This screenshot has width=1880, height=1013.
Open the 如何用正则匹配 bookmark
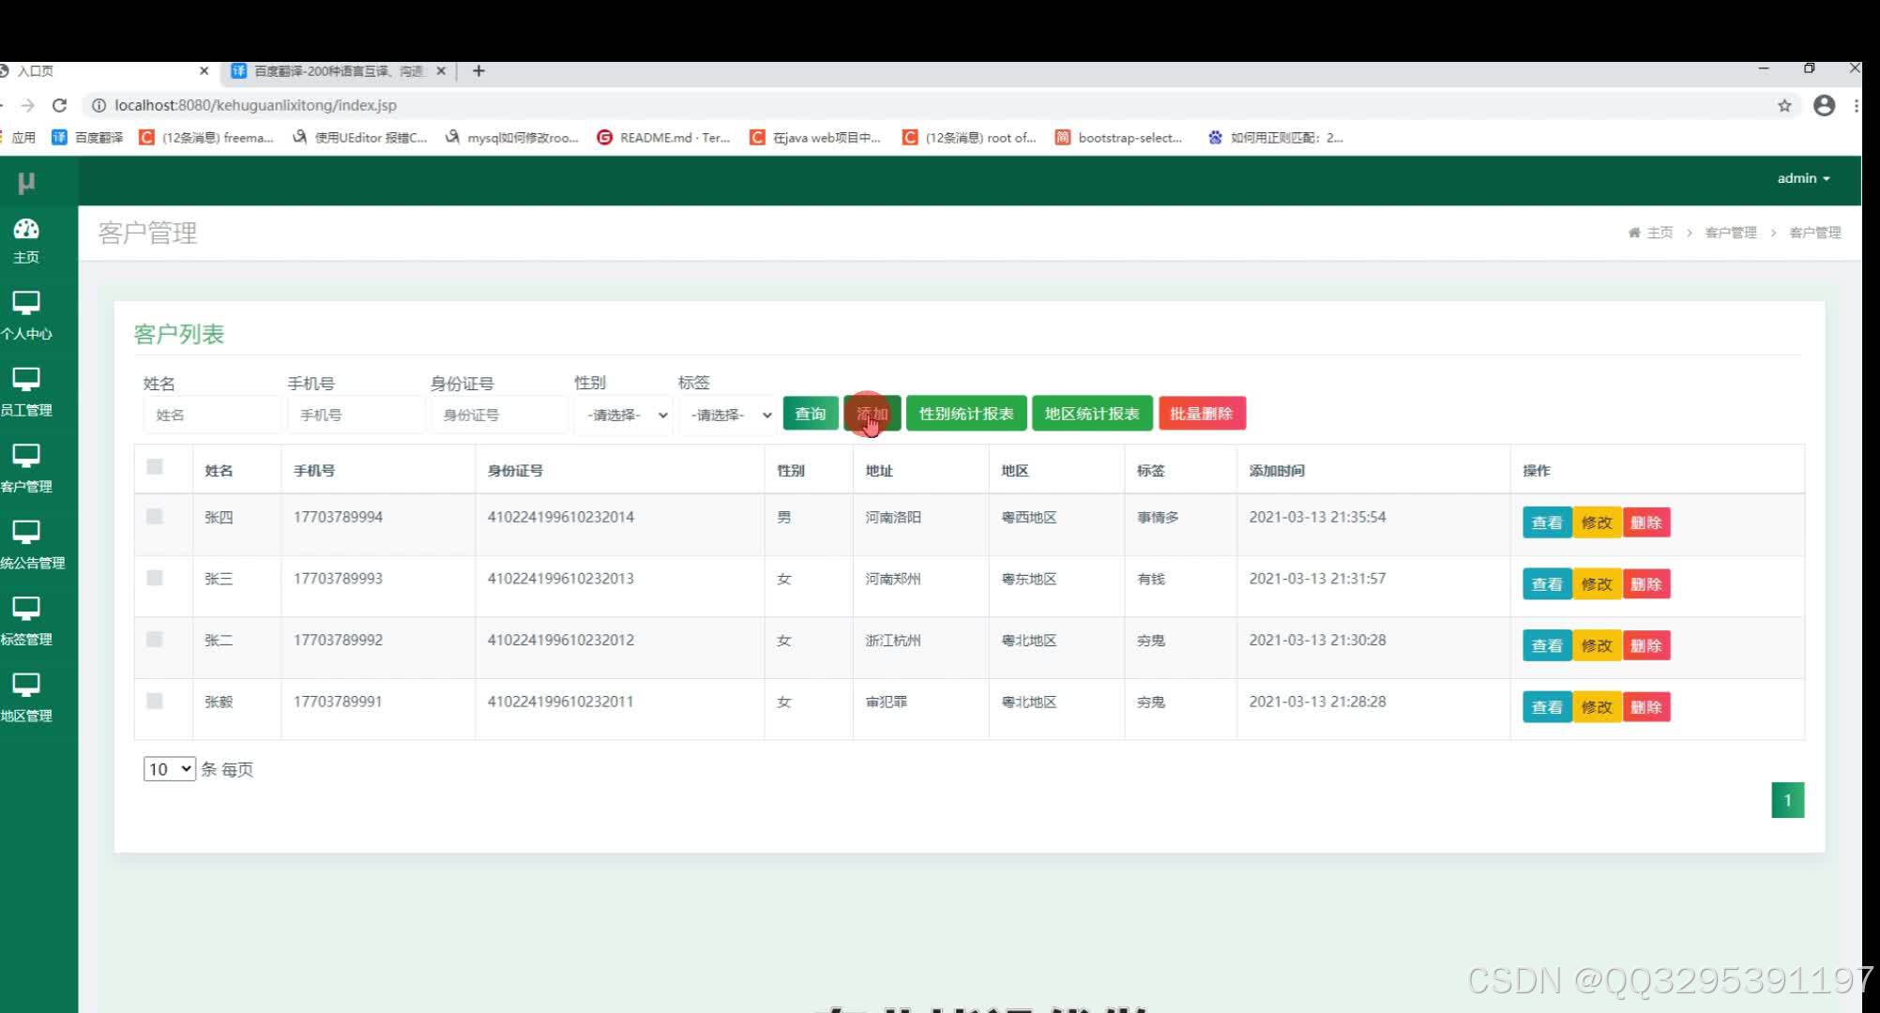click(1275, 137)
